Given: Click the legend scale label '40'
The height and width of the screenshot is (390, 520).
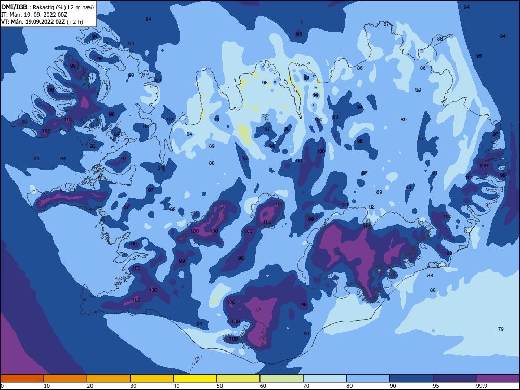Looking at the screenshot, I should [x=177, y=386].
